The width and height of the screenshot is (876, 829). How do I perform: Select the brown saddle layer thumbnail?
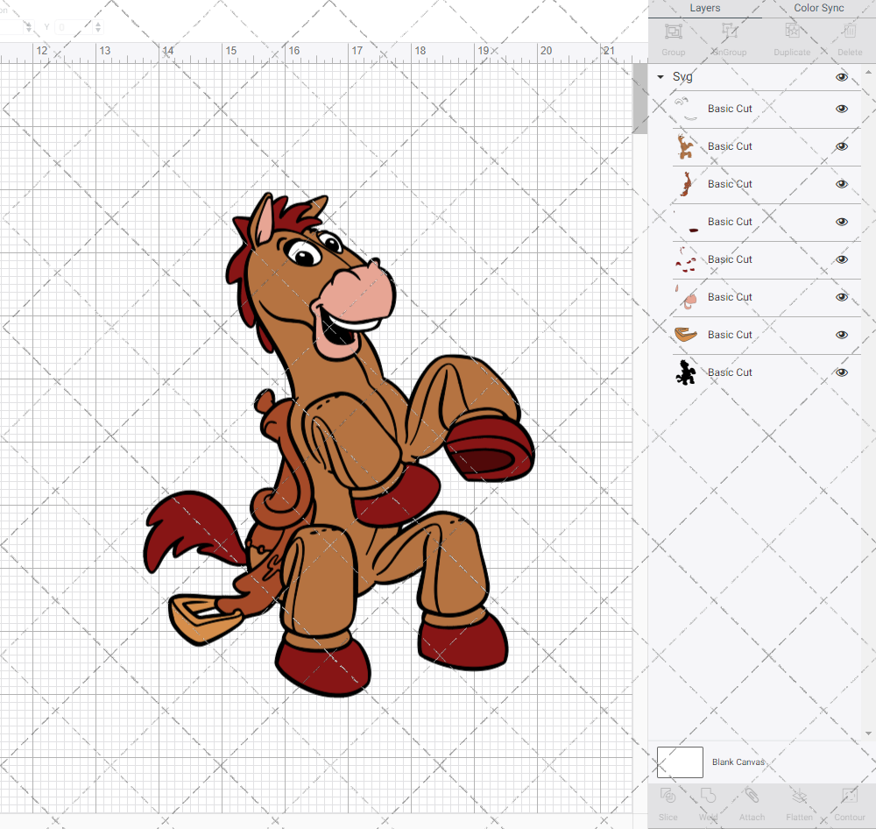pos(686,184)
